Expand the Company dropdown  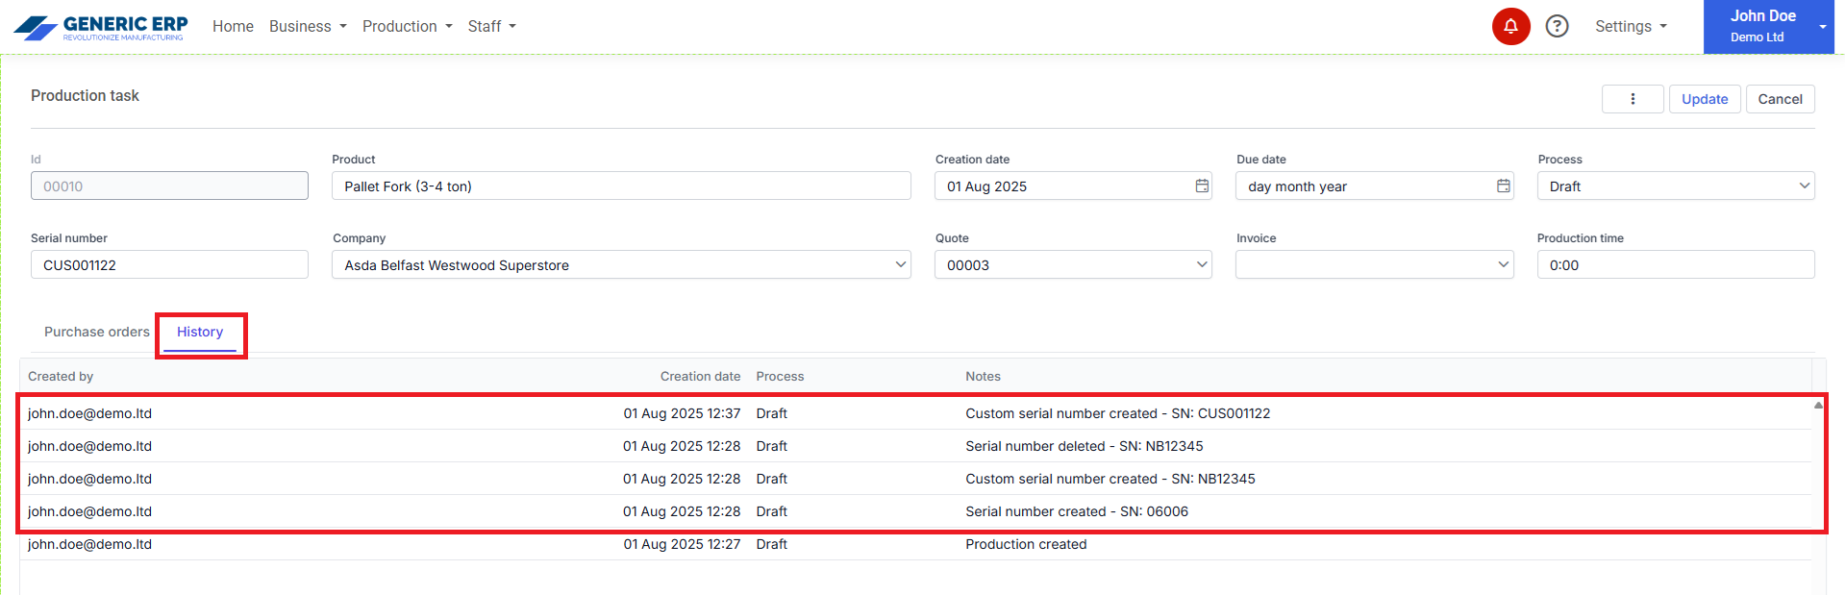(x=621, y=265)
